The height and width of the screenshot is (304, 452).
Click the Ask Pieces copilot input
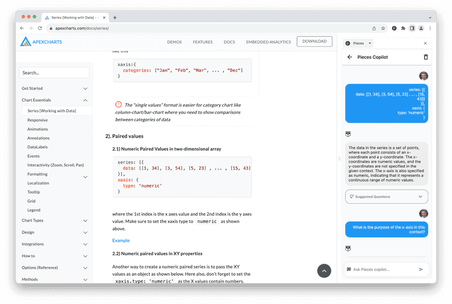(x=385, y=270)
